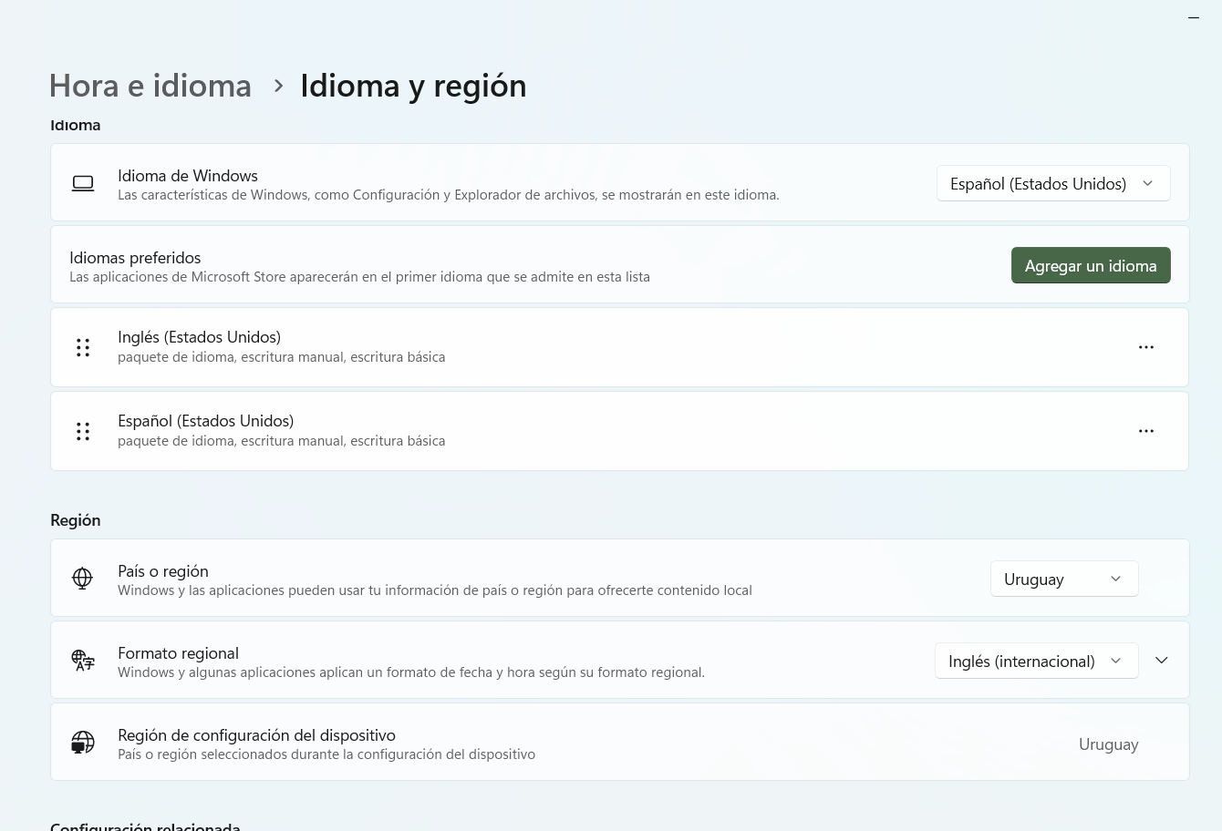Select the Inglés (Estados Unidos) language entry
1222x831 pixels.
point(547,347)
